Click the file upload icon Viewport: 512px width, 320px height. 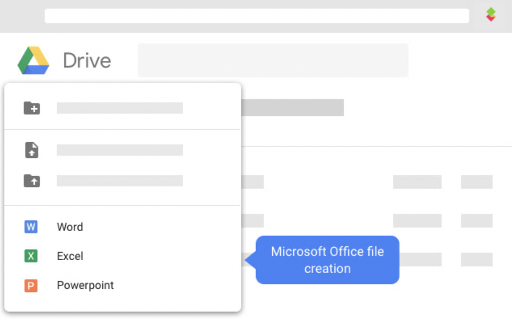pyautogui.click(x=32, y=150)
